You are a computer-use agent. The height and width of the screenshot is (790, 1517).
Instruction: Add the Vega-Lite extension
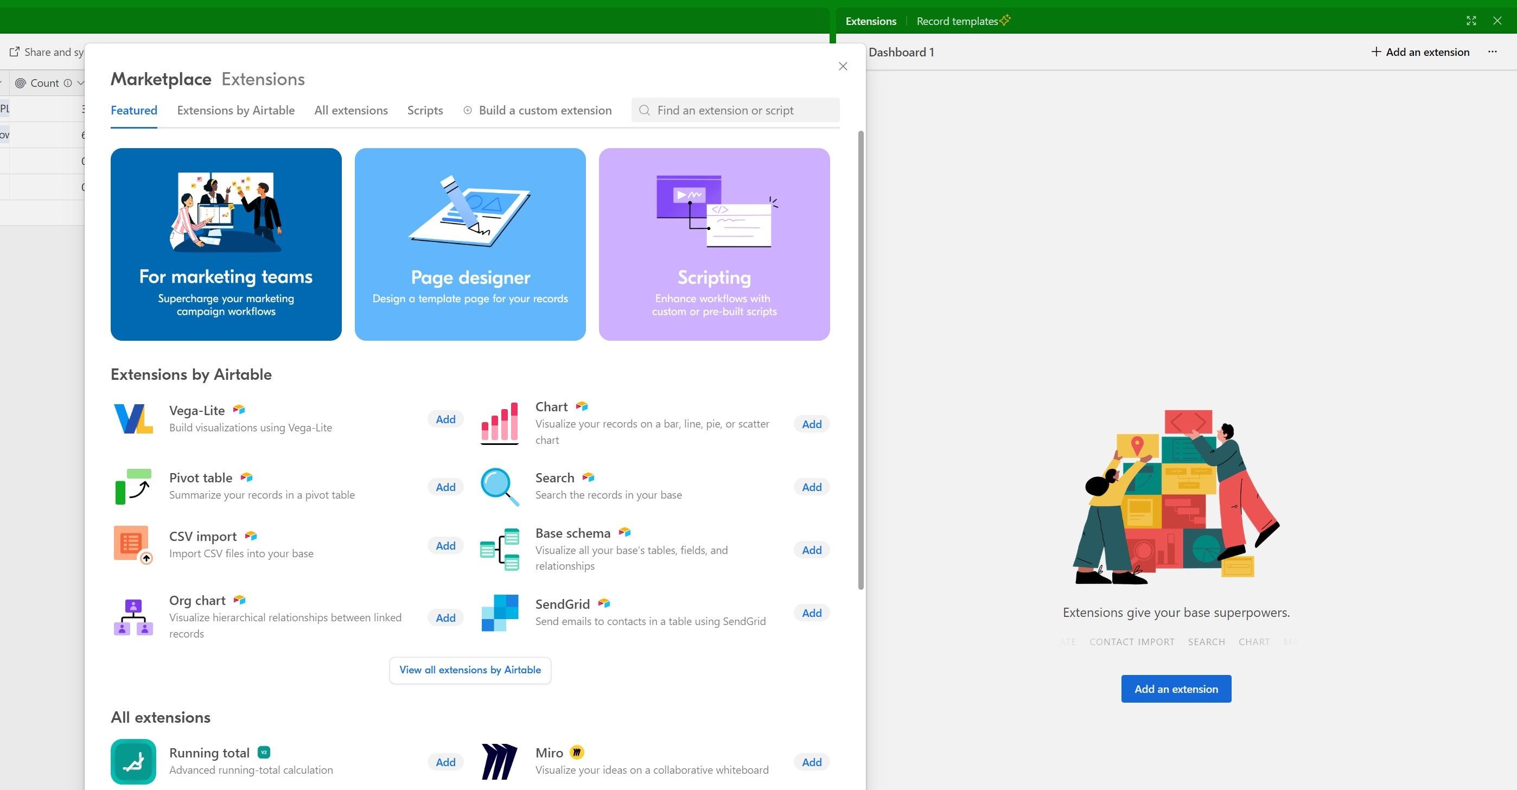coord(445,419)
